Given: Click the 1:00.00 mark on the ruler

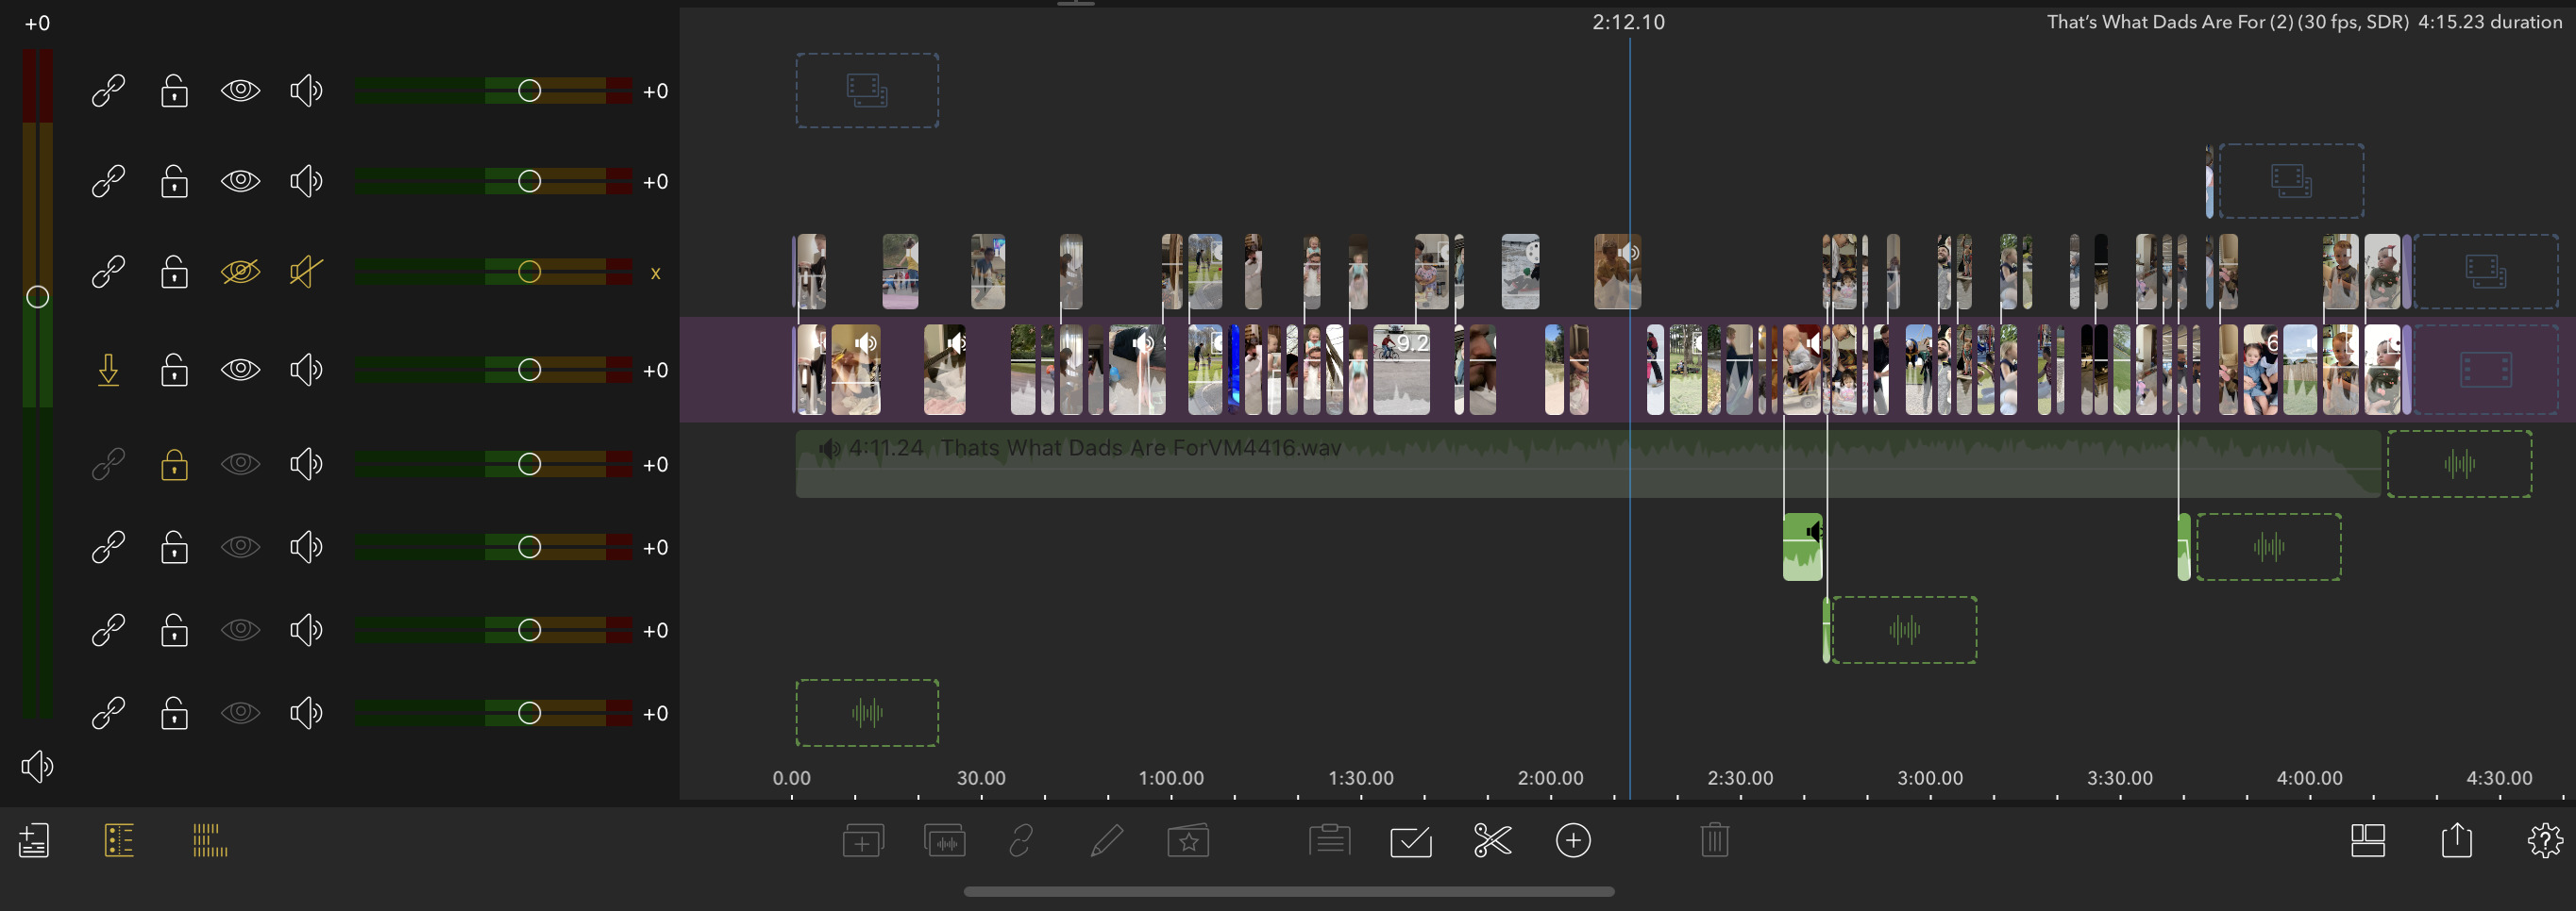Looking at the screenshot, I should [1171, 778].
